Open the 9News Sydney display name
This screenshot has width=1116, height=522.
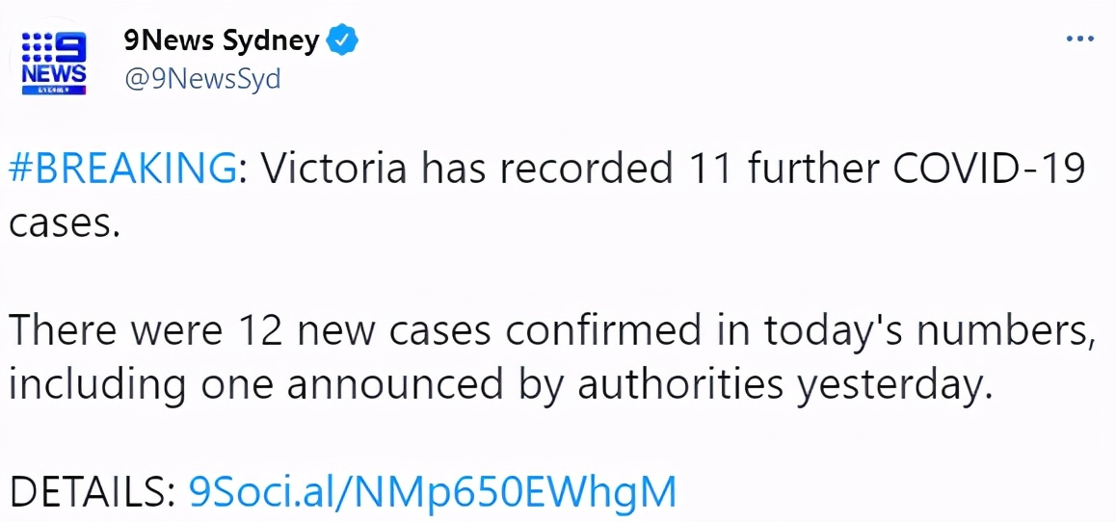(x=222, y=42)
